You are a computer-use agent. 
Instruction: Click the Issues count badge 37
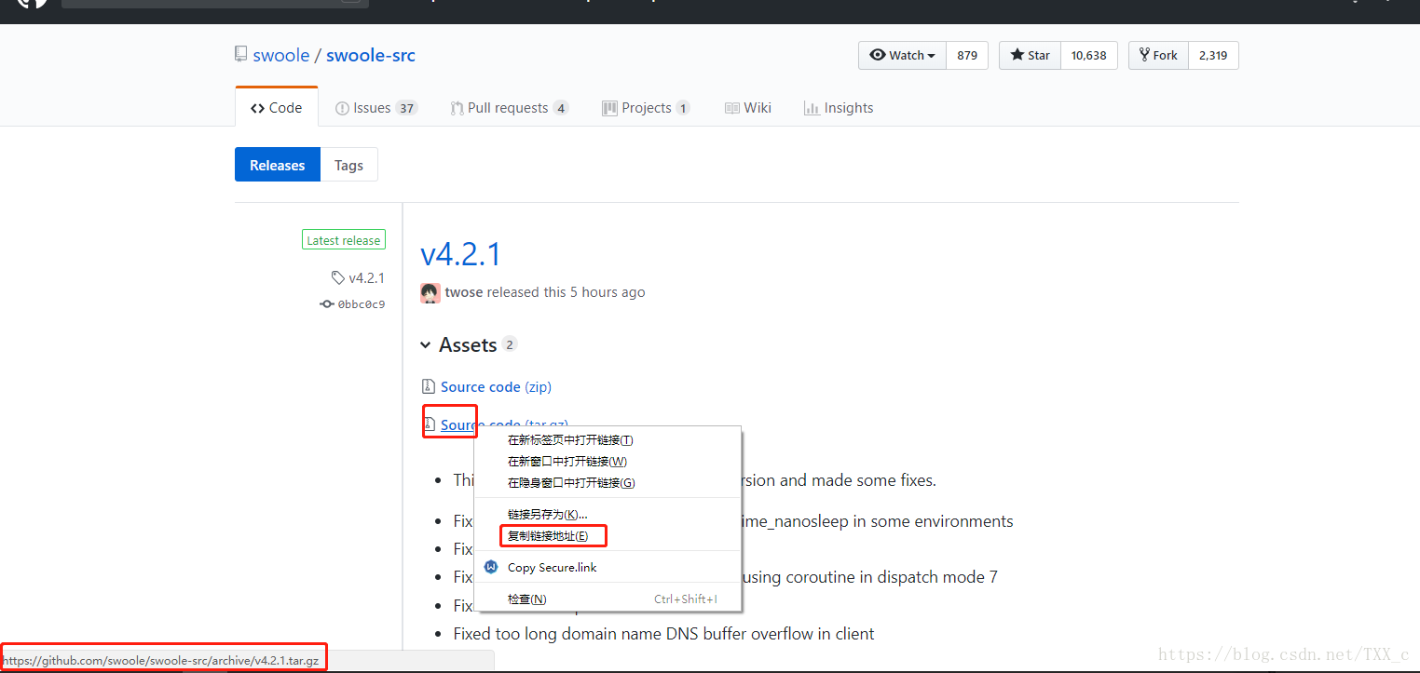[x=406, y=108]
